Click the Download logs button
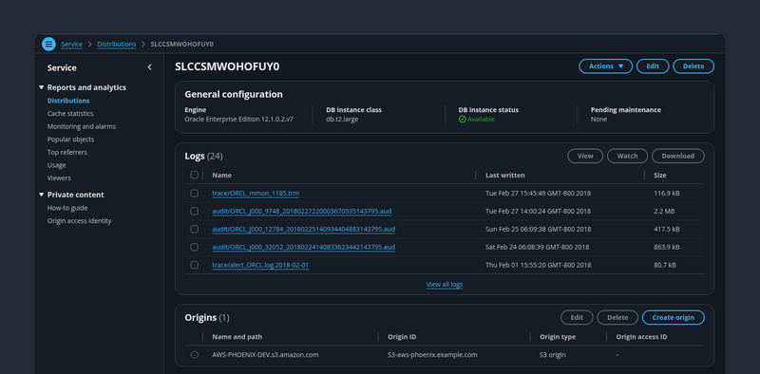 click(x=677, y=156)
